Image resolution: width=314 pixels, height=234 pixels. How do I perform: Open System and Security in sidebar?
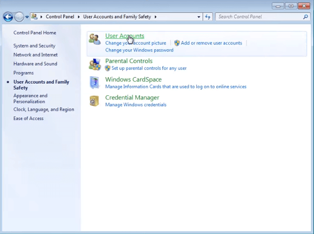[34, 46]
